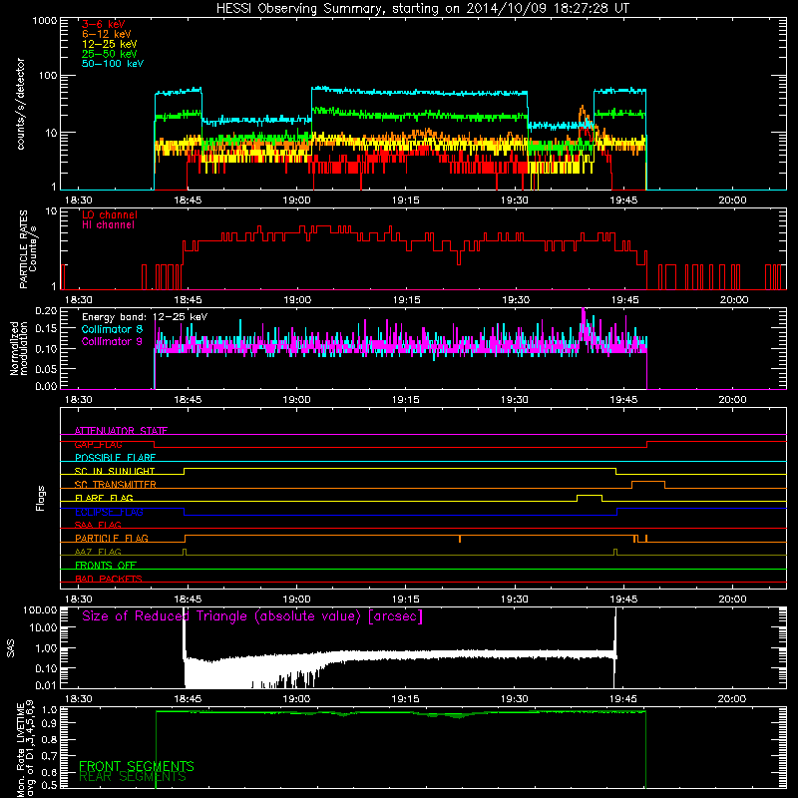The width and height of the screenshot is (798, 798).
Task: Click the 'SC_TRANSMITTER' flag label
Action: pyautogui.click(x=115, y=485)
